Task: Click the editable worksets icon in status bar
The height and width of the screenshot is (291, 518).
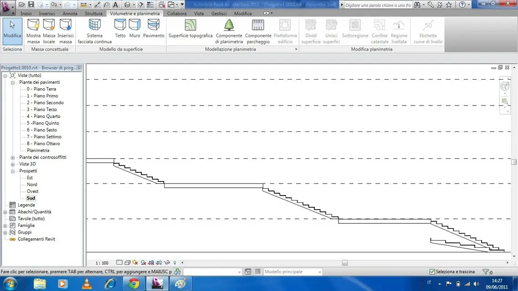Action: coord(177,271)
